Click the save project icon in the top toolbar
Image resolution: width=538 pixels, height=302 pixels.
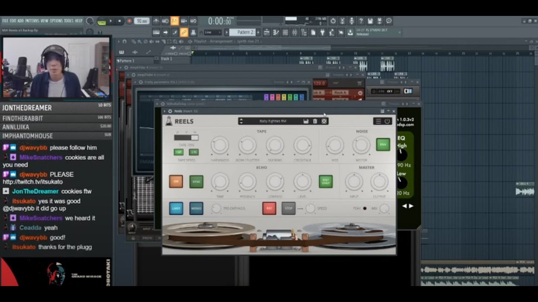click(x=370, y=21)
